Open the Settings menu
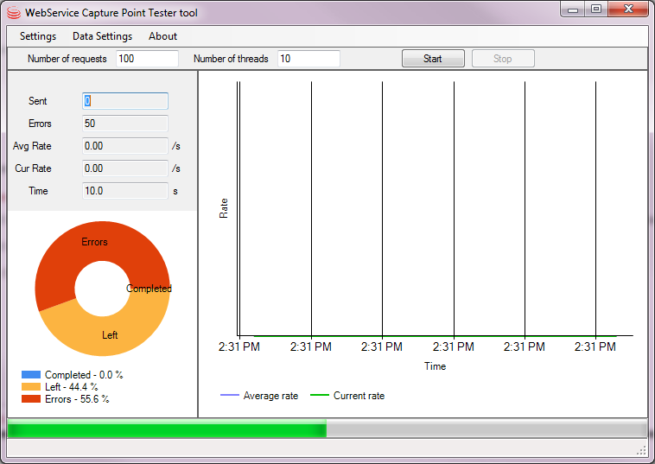Image resolution: width=655 pixels, height=464 pixels. (x=38, y=36)
